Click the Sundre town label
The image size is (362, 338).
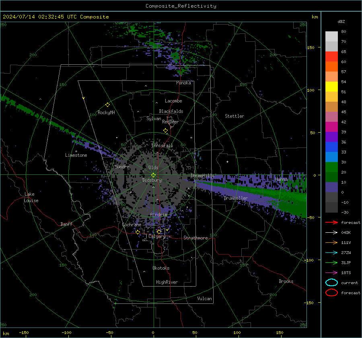click(x=122, y=166)
